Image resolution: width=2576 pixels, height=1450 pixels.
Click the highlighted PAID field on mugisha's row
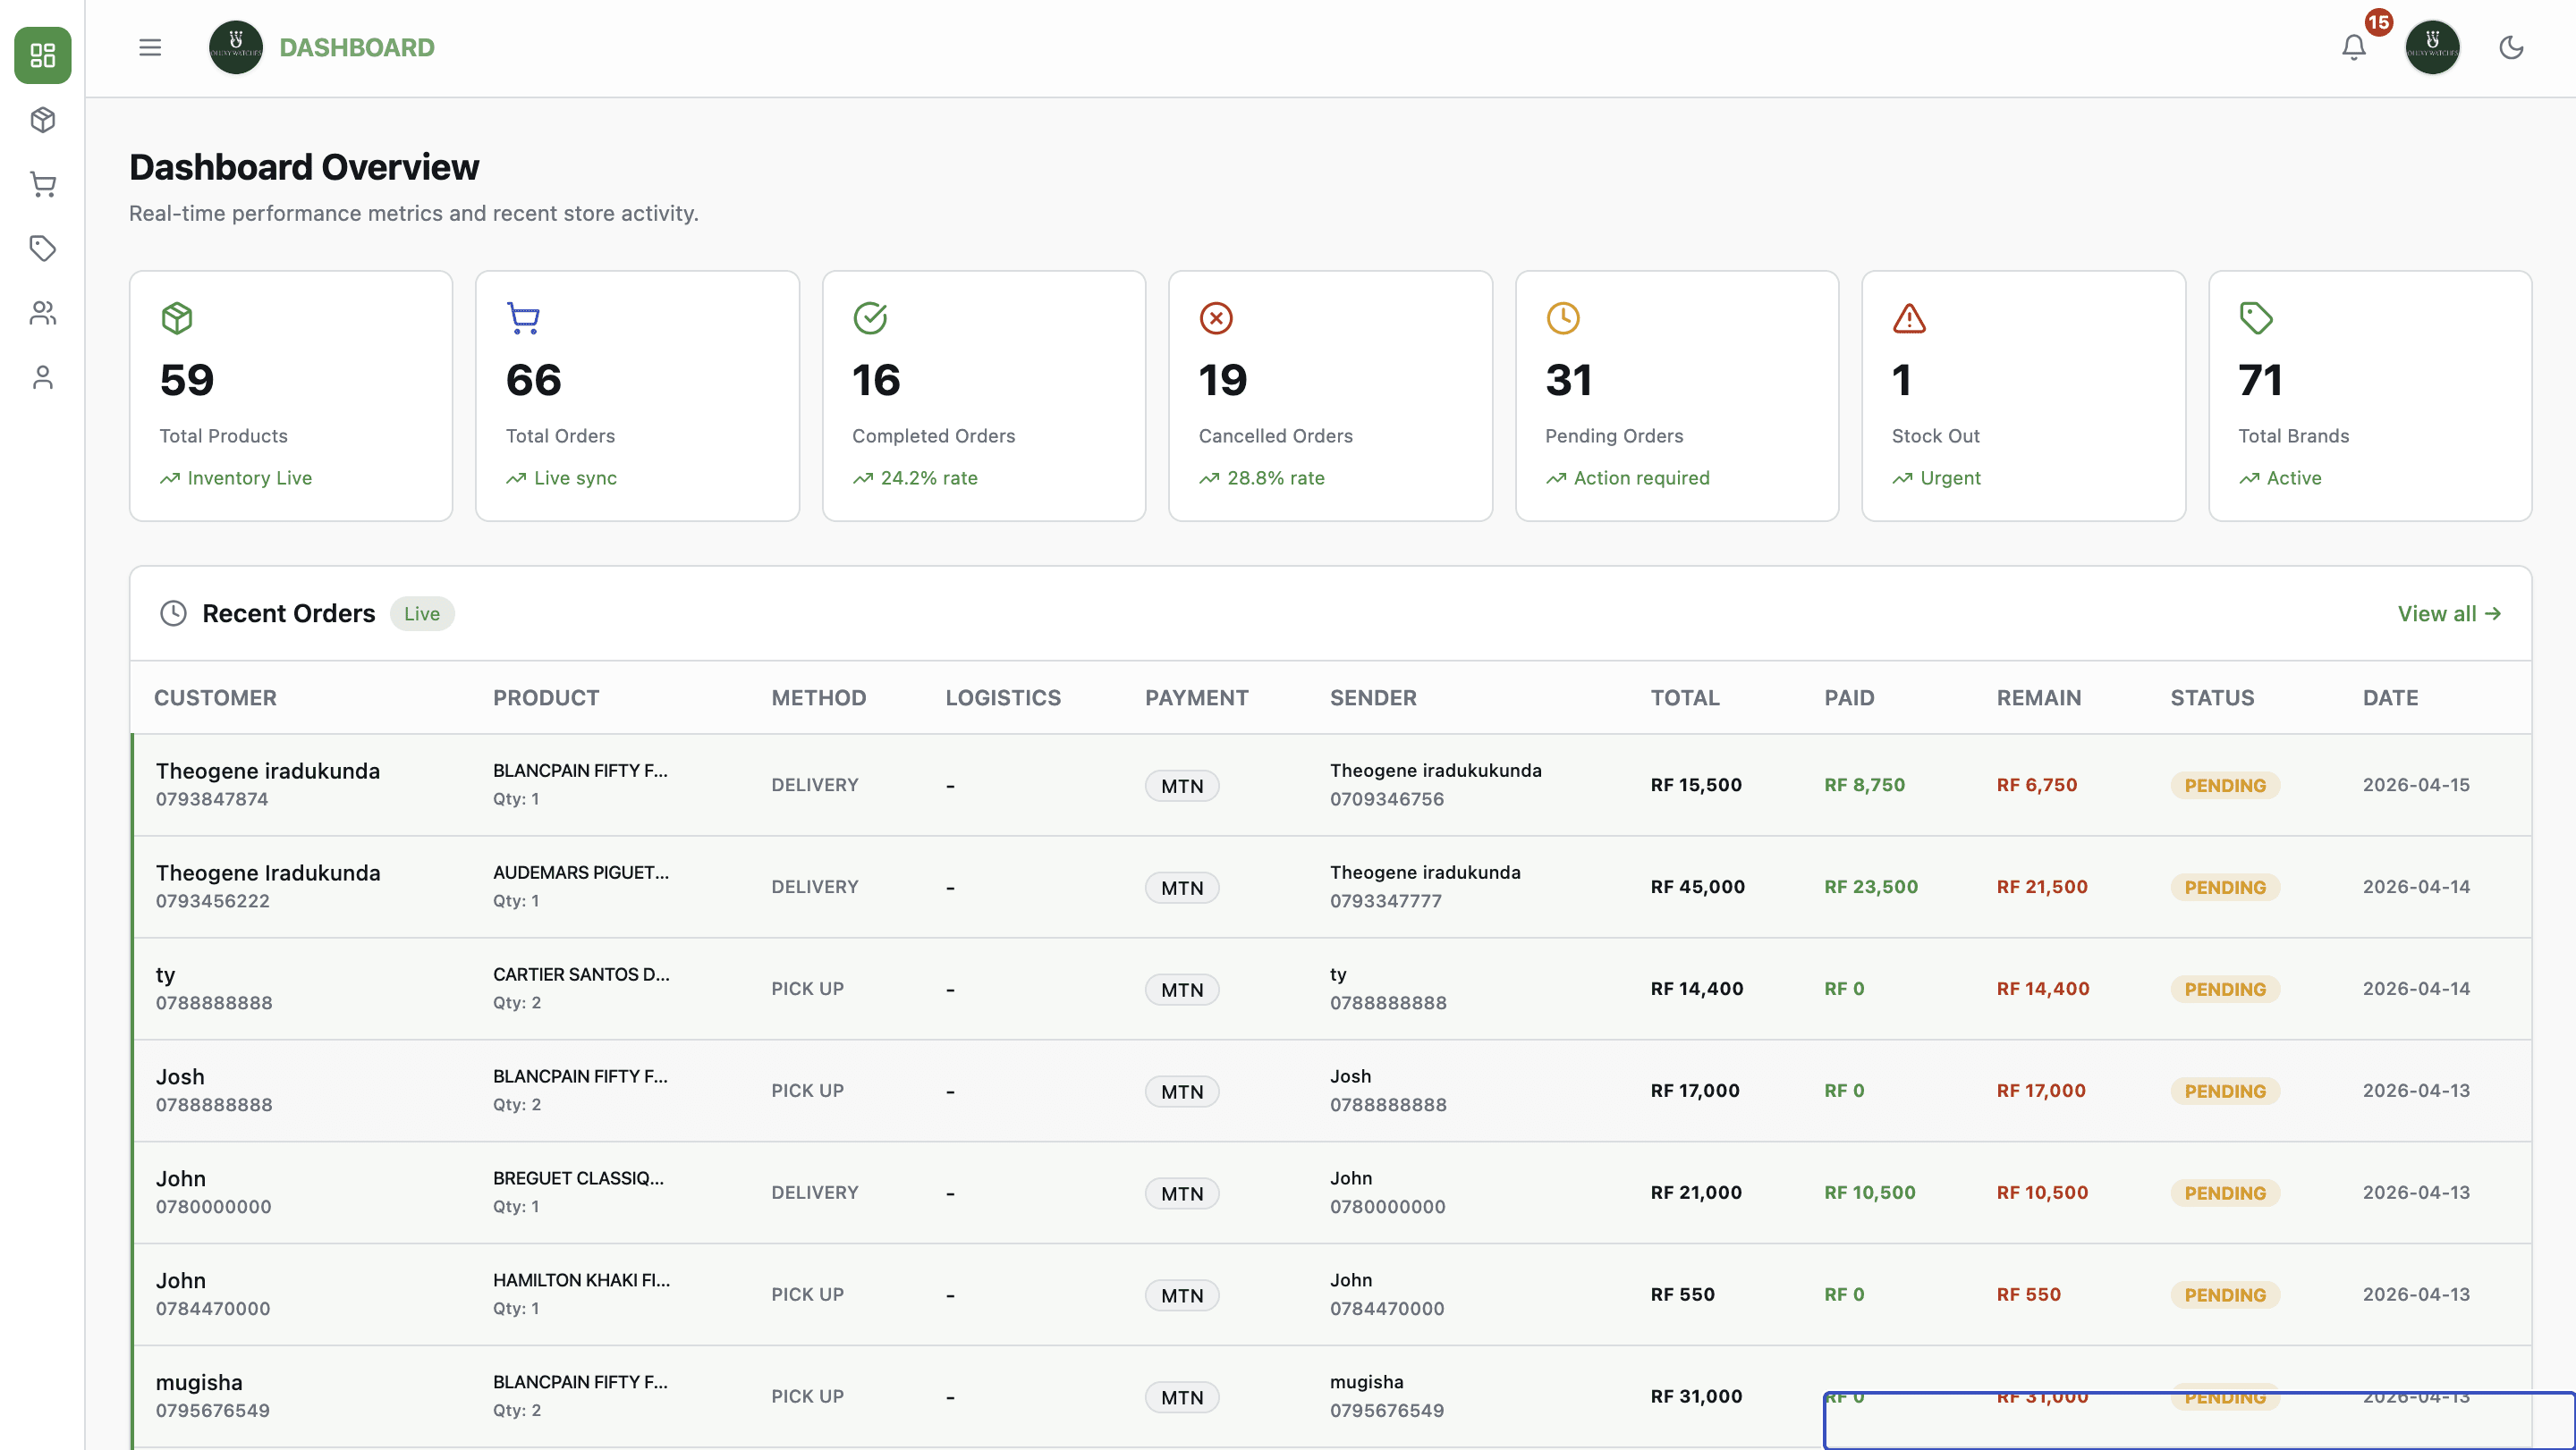(x=1844, y=1396)
